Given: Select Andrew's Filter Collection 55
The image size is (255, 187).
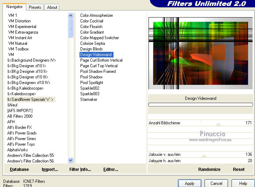Looking at the screenshot, I should (30, 155).
